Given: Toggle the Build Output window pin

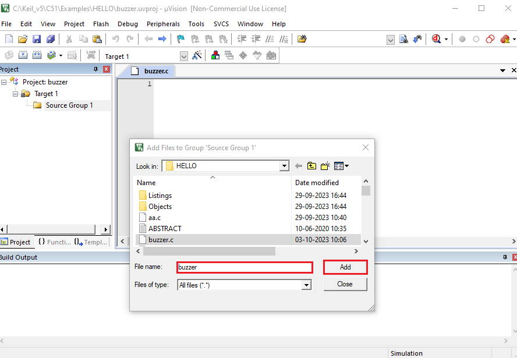Looking at the screenshot, I should [506, 257].
